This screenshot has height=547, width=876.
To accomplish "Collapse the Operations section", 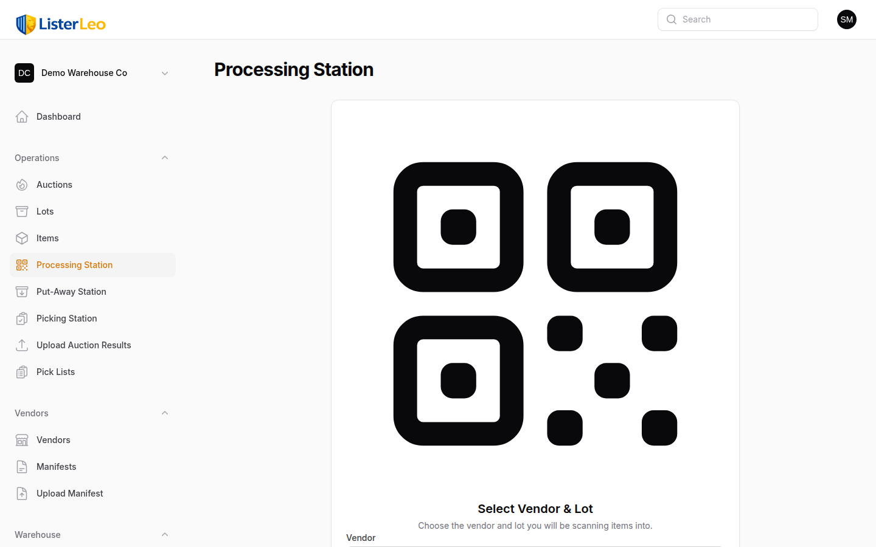I will [x=164, y=157].
